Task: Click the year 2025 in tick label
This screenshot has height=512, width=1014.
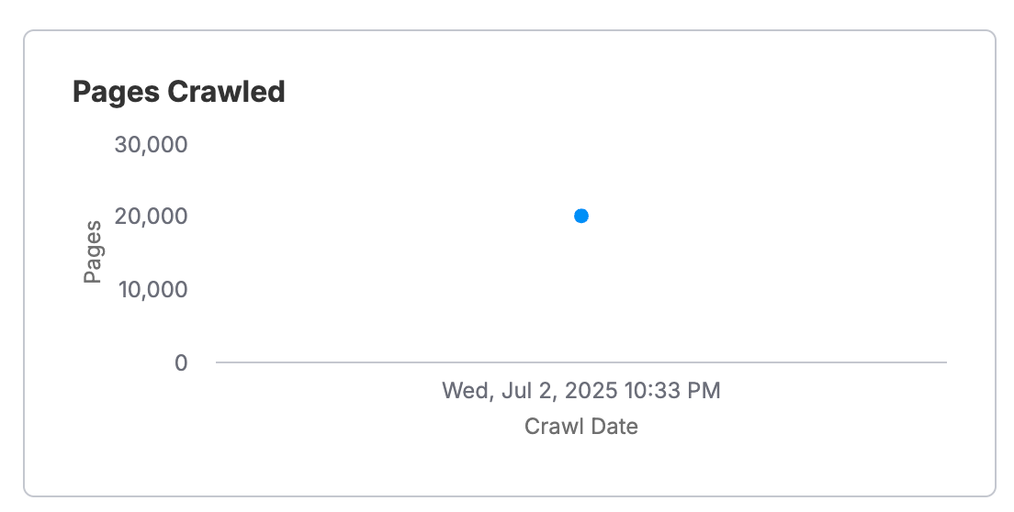Action: pos(591,391)
